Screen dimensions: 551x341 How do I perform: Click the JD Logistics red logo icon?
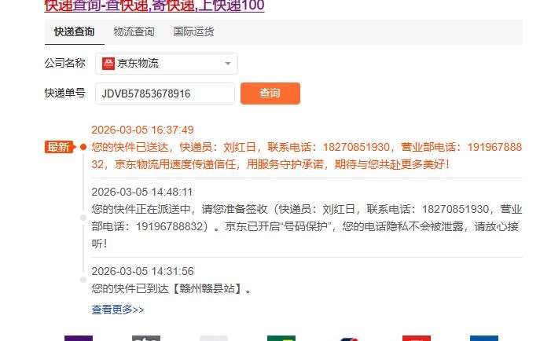click(108, 64)
